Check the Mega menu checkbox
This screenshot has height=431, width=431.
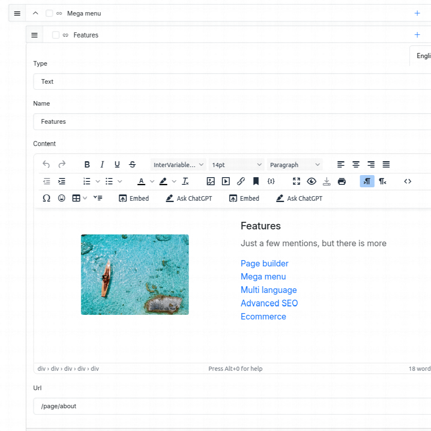49,13
